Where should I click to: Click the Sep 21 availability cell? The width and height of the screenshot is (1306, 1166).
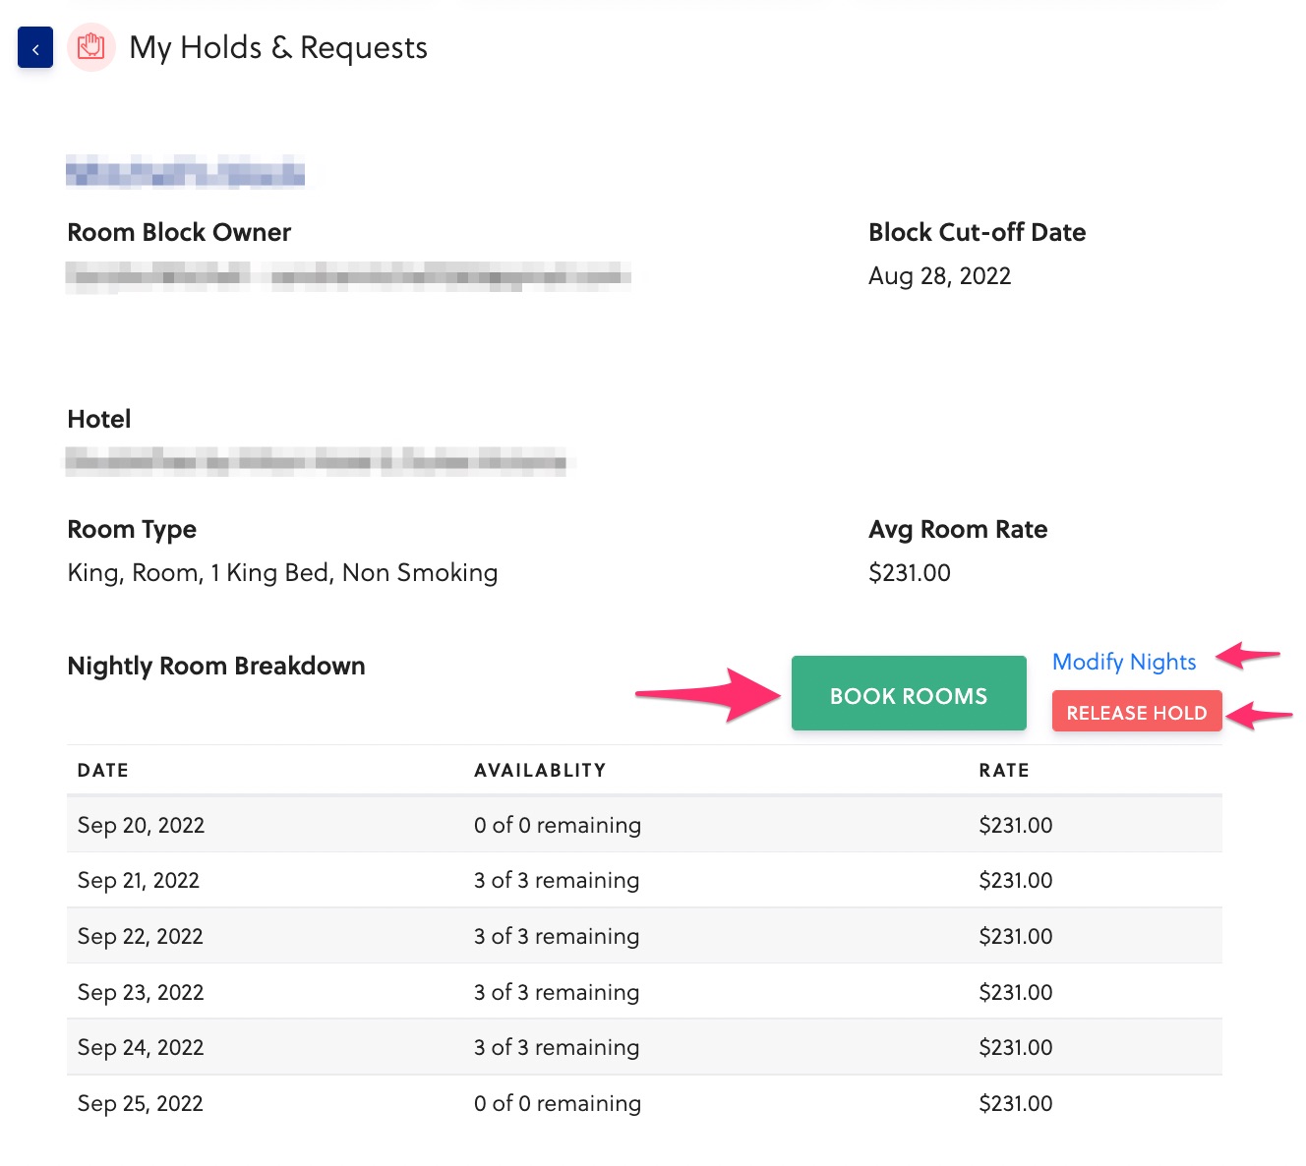[x=557, y=880]
